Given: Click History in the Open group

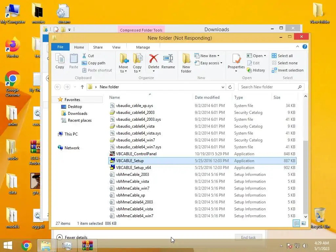Looking at the screenshot, I should pyautogui.click(x=256, y=70).
